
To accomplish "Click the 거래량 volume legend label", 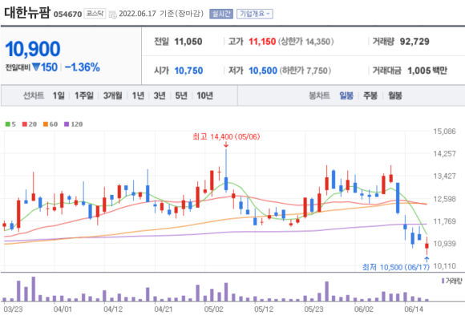I will click(x=452, y=281).
